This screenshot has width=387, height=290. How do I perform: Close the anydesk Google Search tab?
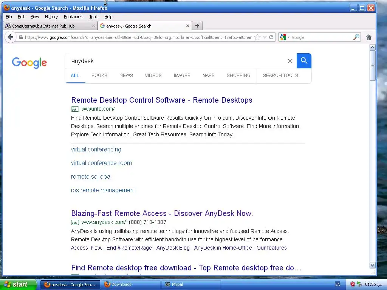pos(187,26)
